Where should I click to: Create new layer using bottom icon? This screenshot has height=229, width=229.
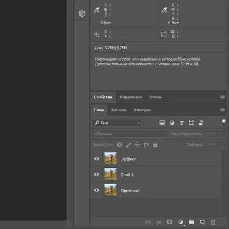(x=202, y=222)
